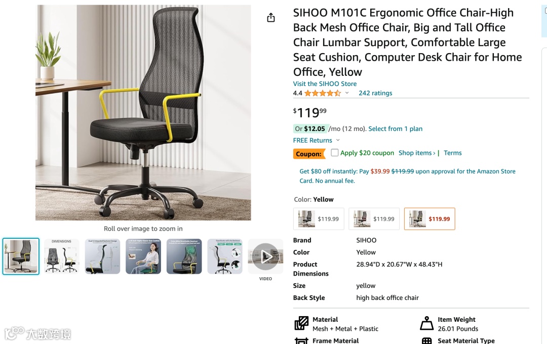547x344 pixels.
Task: Open the star rating breakdown chevron
Action: point(347,93)
